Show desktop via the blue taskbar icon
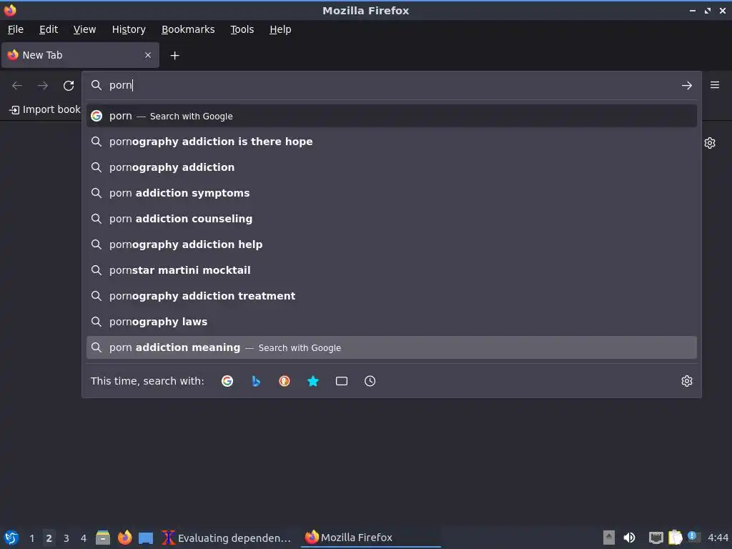 (146, 538)
